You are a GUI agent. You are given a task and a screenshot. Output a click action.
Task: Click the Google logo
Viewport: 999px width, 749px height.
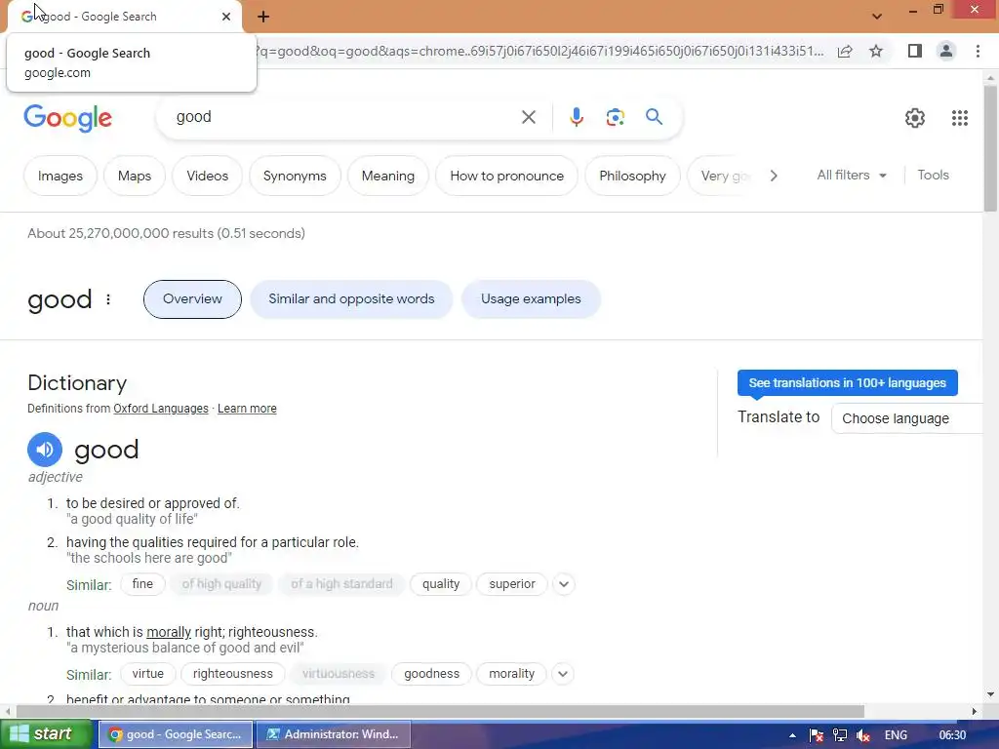coord(67,118)
